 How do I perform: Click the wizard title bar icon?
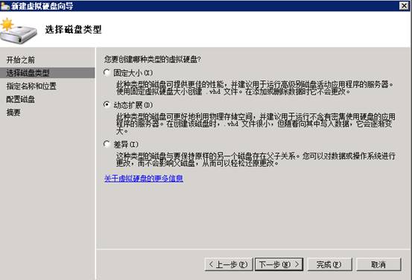click(x=5, y=6)
